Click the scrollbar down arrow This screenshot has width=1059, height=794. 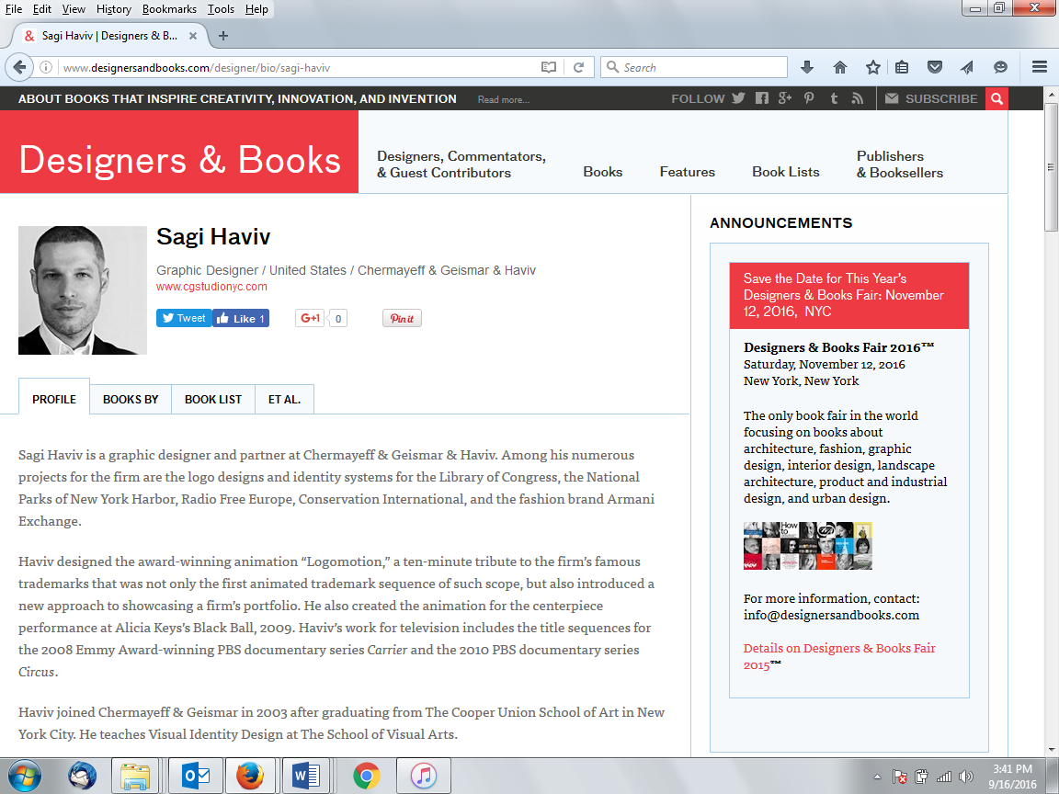point(1051,750)
